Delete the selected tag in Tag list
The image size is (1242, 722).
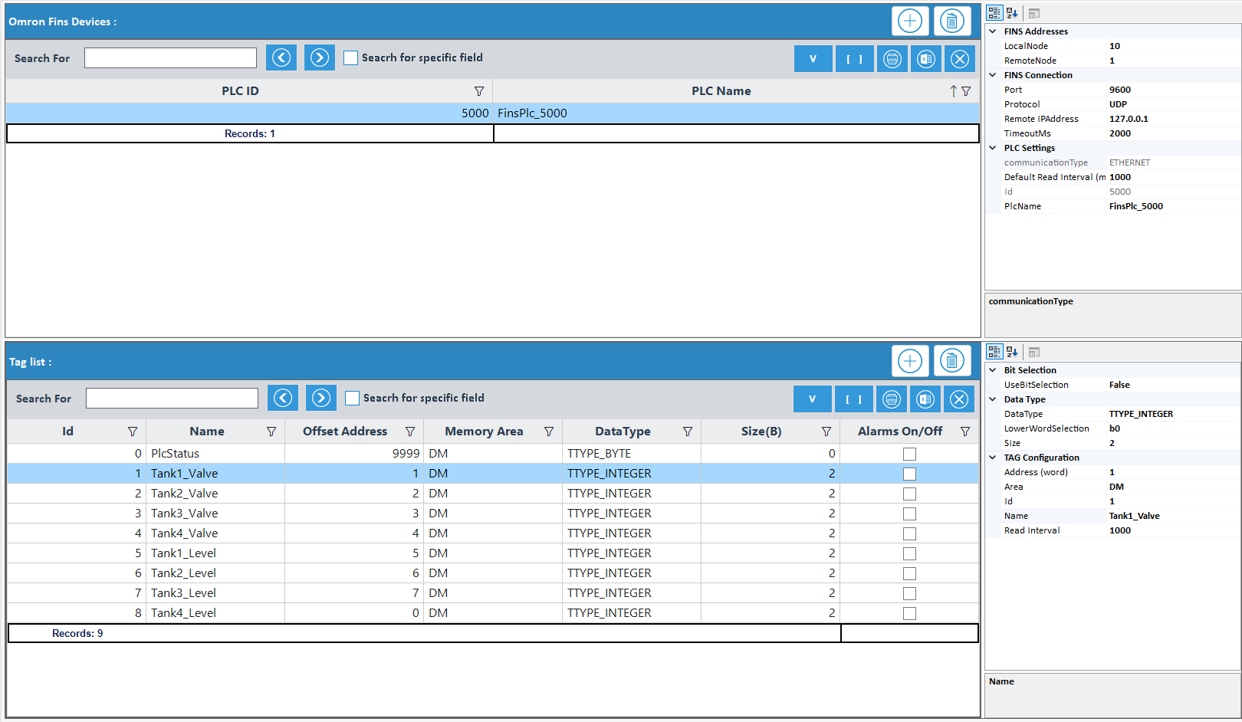coord(951,360)
